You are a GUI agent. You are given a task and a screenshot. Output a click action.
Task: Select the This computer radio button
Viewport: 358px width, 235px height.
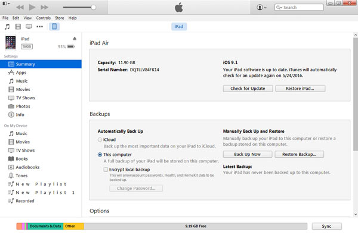[x=100, y=155]
